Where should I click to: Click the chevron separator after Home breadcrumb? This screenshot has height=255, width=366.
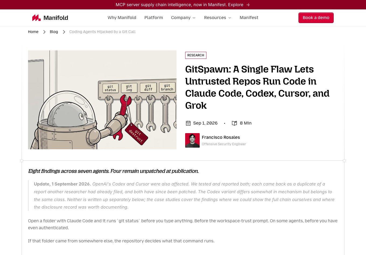pyautogui.click(x=44, y=32)
